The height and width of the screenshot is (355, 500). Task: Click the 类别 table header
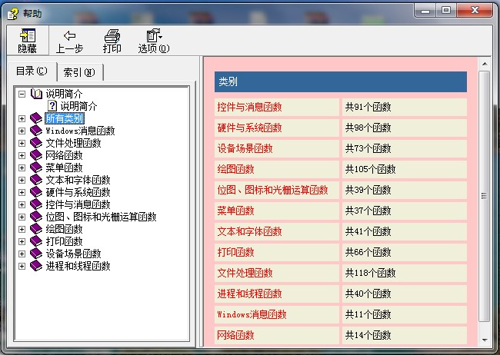tap(341, 82)
